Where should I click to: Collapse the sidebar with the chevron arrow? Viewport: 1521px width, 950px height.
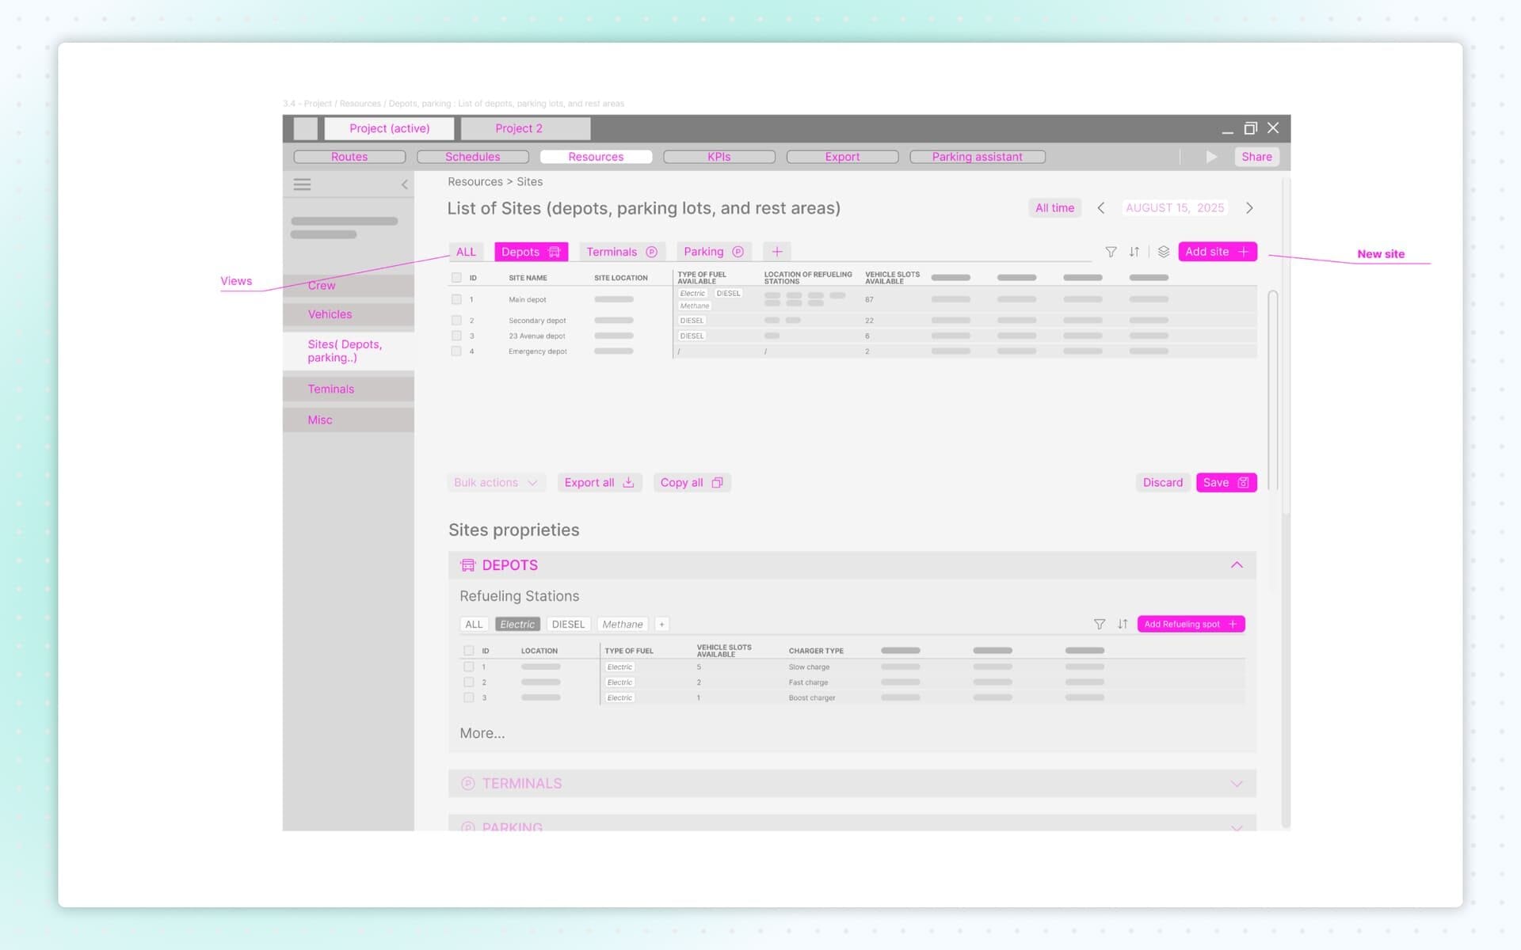click(405, 184)
